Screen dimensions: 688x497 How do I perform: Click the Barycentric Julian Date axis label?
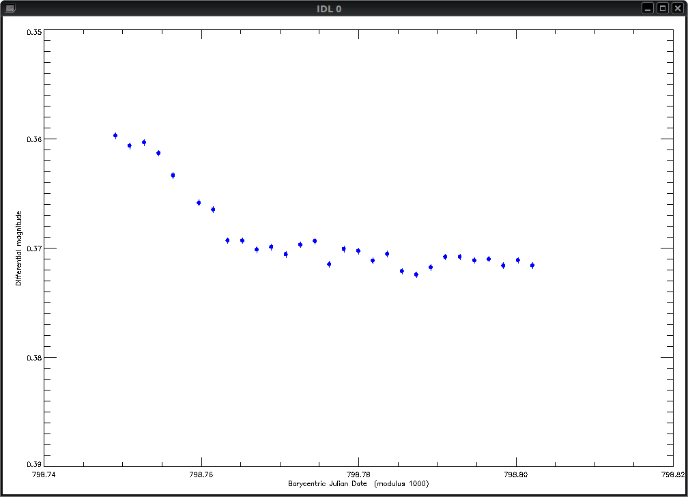[358, 483]
